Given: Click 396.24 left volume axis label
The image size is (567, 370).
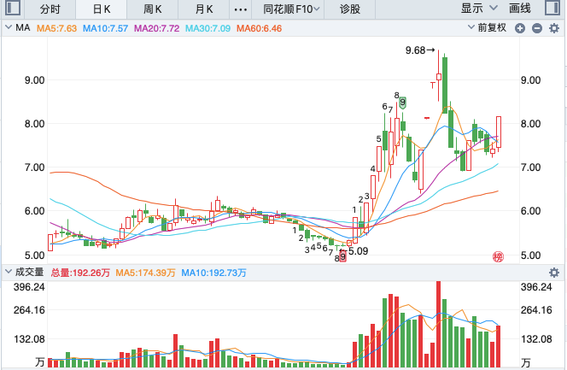Looking at the screenshot, I should (x=29, y=287).
